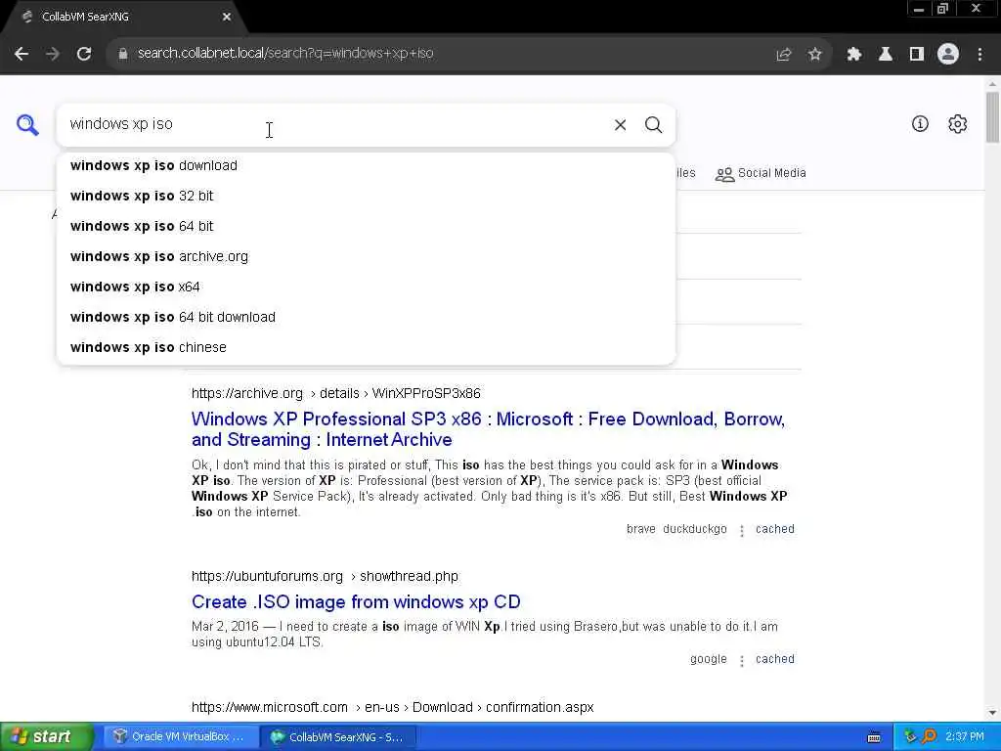Viewport: 1001px width, 751px height.
Task: Open the Chrome three-dot menu
Action: click(x=979, y=55)
